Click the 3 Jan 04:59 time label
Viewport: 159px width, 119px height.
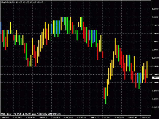click(56, 117)
